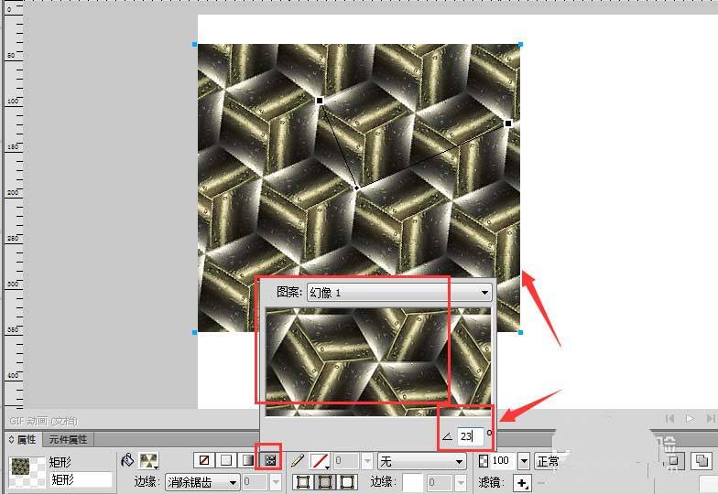Align stroke to outside of path
This screenshot has height=494, width=718.
347,482
